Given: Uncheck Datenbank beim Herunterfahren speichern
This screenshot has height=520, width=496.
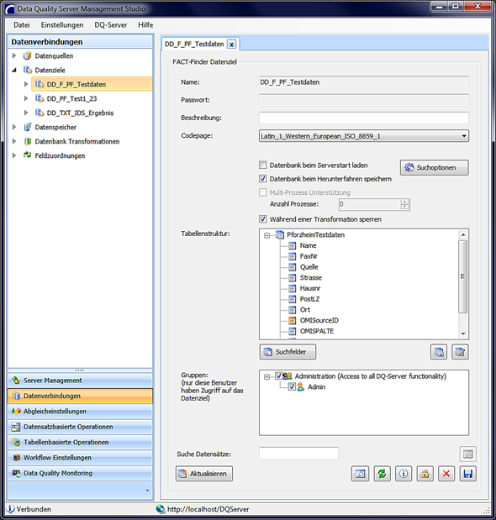Looking at the screenshot, I should pos(263,179).
